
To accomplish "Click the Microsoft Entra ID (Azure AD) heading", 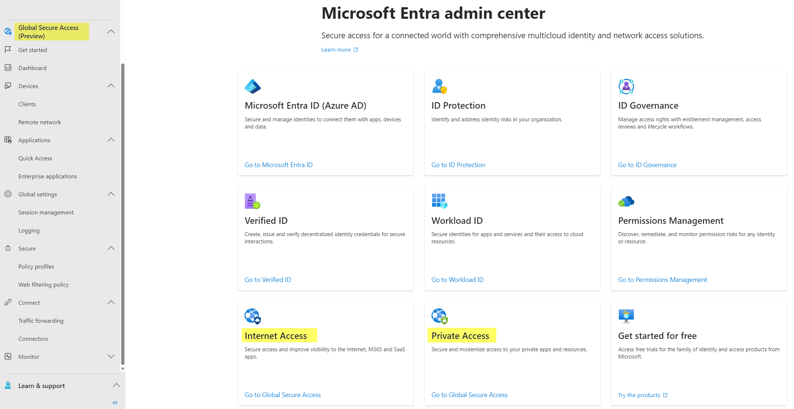I will (305, 105).
